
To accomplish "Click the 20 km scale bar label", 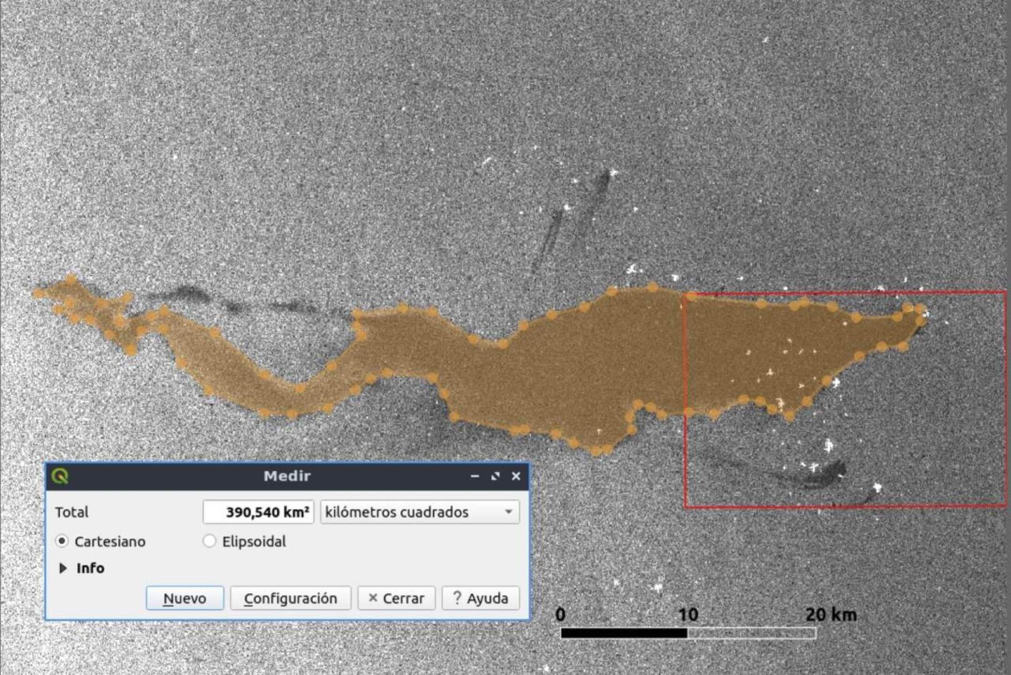I will point(831,615).
